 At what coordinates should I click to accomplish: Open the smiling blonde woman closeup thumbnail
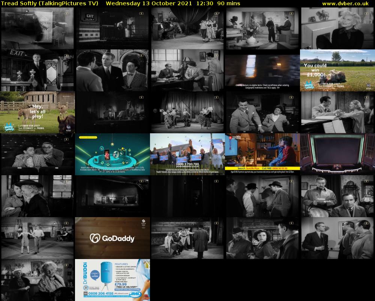coord(337,28)
